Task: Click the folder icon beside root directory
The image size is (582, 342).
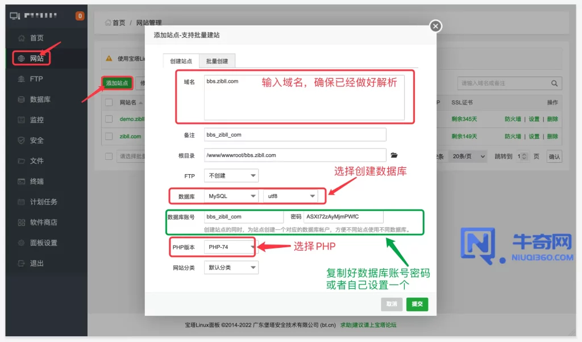Action: coord(394,155)
